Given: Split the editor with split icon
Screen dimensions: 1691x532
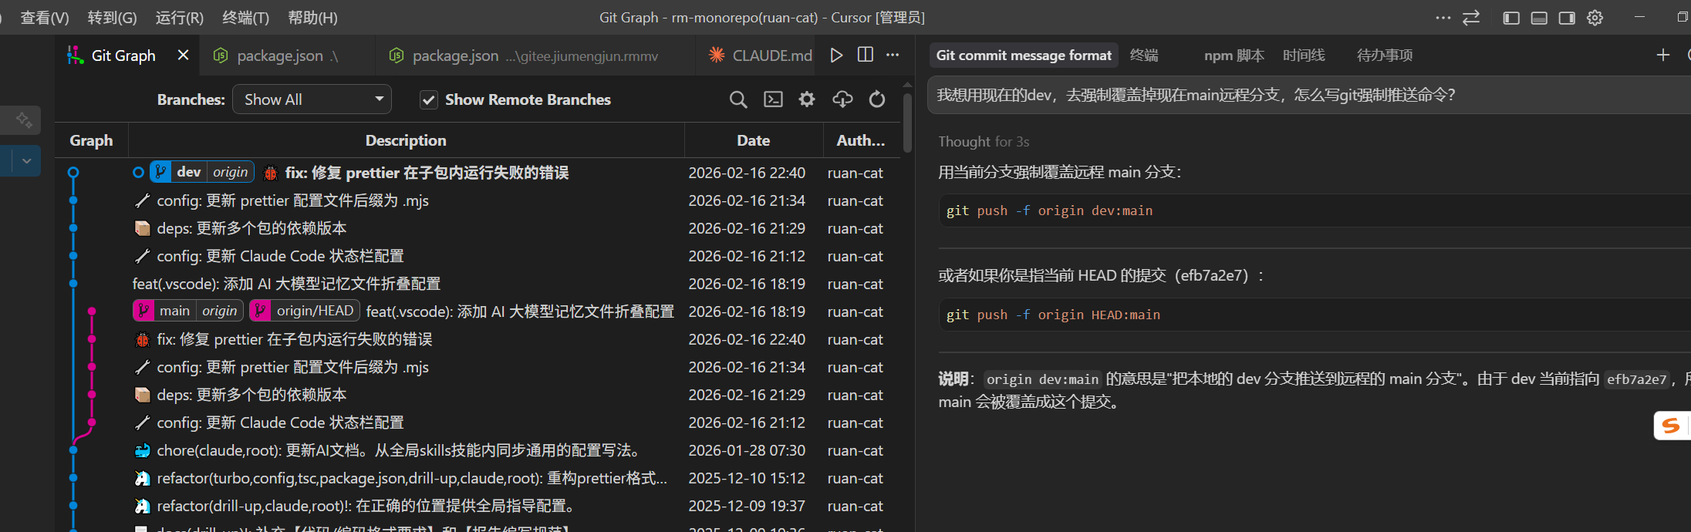Looking at the screenshot, I should click(x=865, y=56).
